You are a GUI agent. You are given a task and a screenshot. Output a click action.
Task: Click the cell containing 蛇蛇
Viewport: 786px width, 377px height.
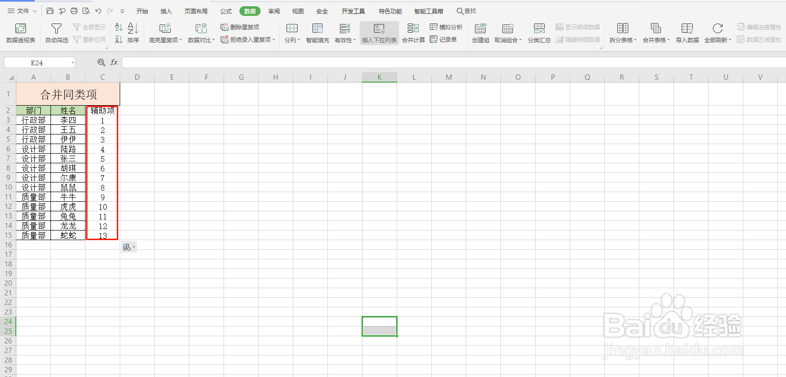[68, 235]
